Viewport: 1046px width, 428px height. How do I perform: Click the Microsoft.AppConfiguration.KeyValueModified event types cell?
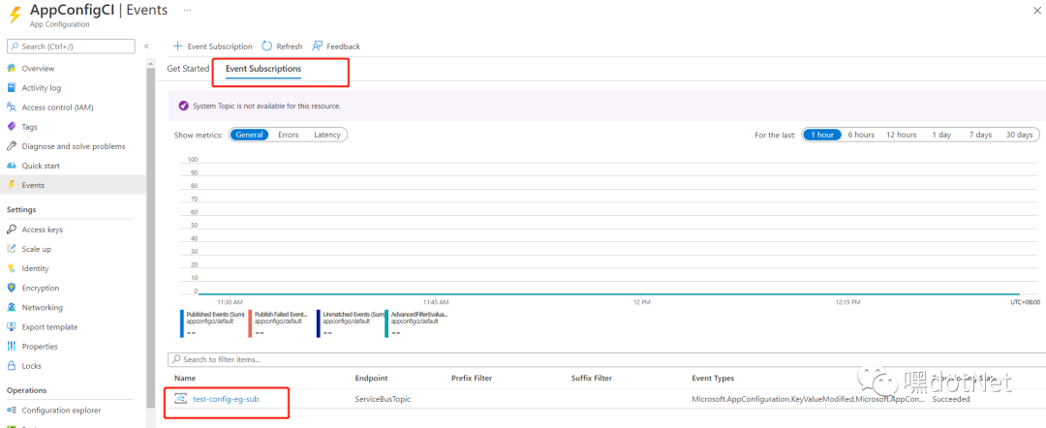(809, 399)
